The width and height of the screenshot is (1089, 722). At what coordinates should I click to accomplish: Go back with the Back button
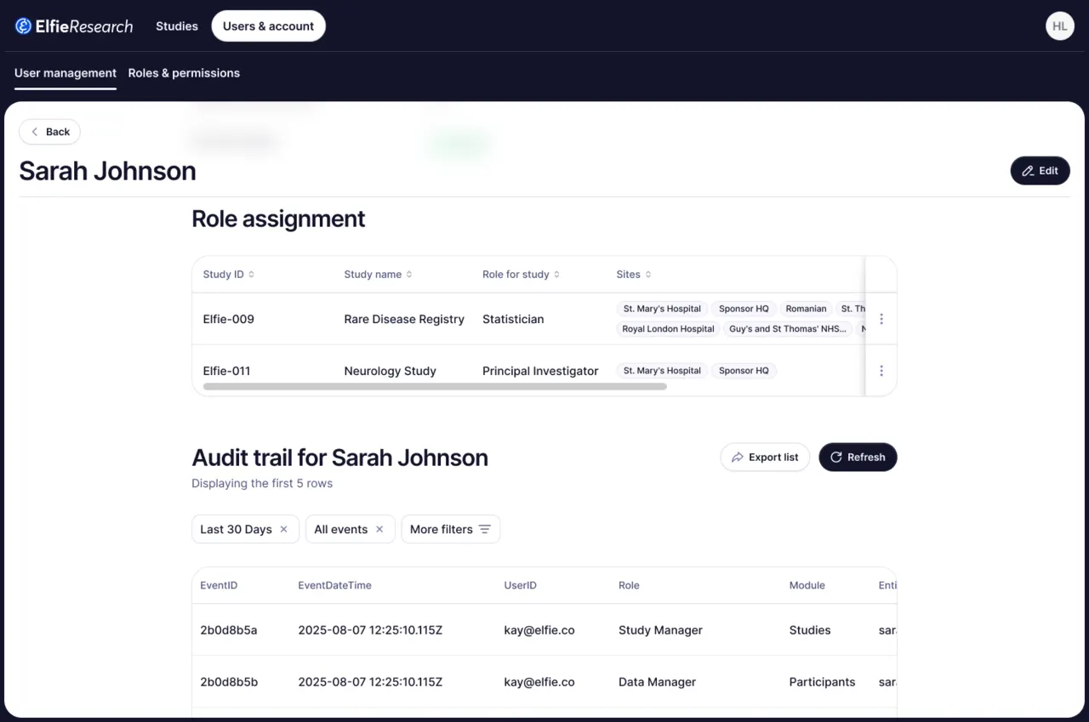[x=50, y=132]
